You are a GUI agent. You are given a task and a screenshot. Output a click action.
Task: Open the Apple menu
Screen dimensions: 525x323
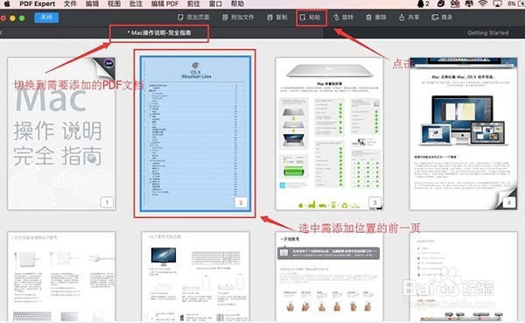(6, 4)
